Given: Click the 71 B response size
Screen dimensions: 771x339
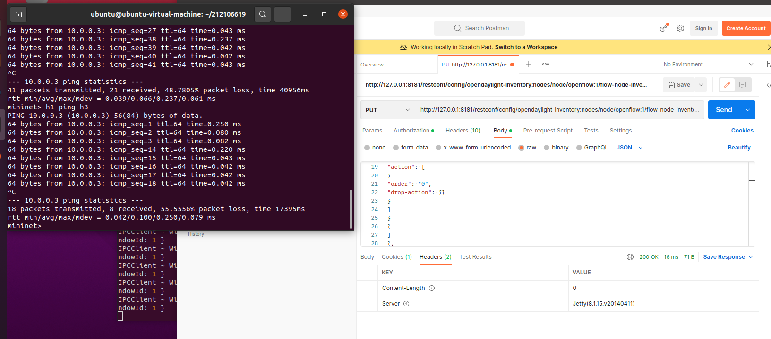Looking at the screenshot, I should pos(689,257).
